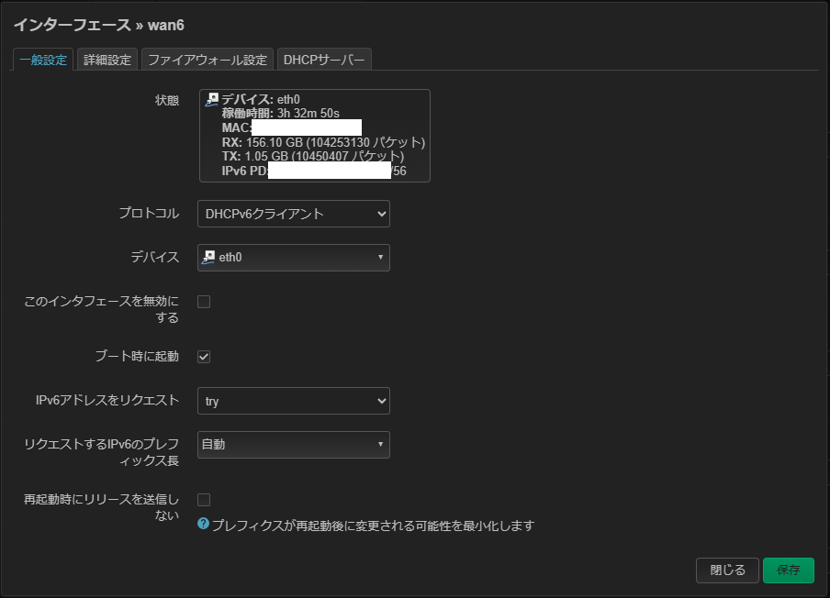Viewport: 830px width, 598px height.
Task: Toggle the このインタフェースを無効にする checkbox
Action: pos(204,302)
